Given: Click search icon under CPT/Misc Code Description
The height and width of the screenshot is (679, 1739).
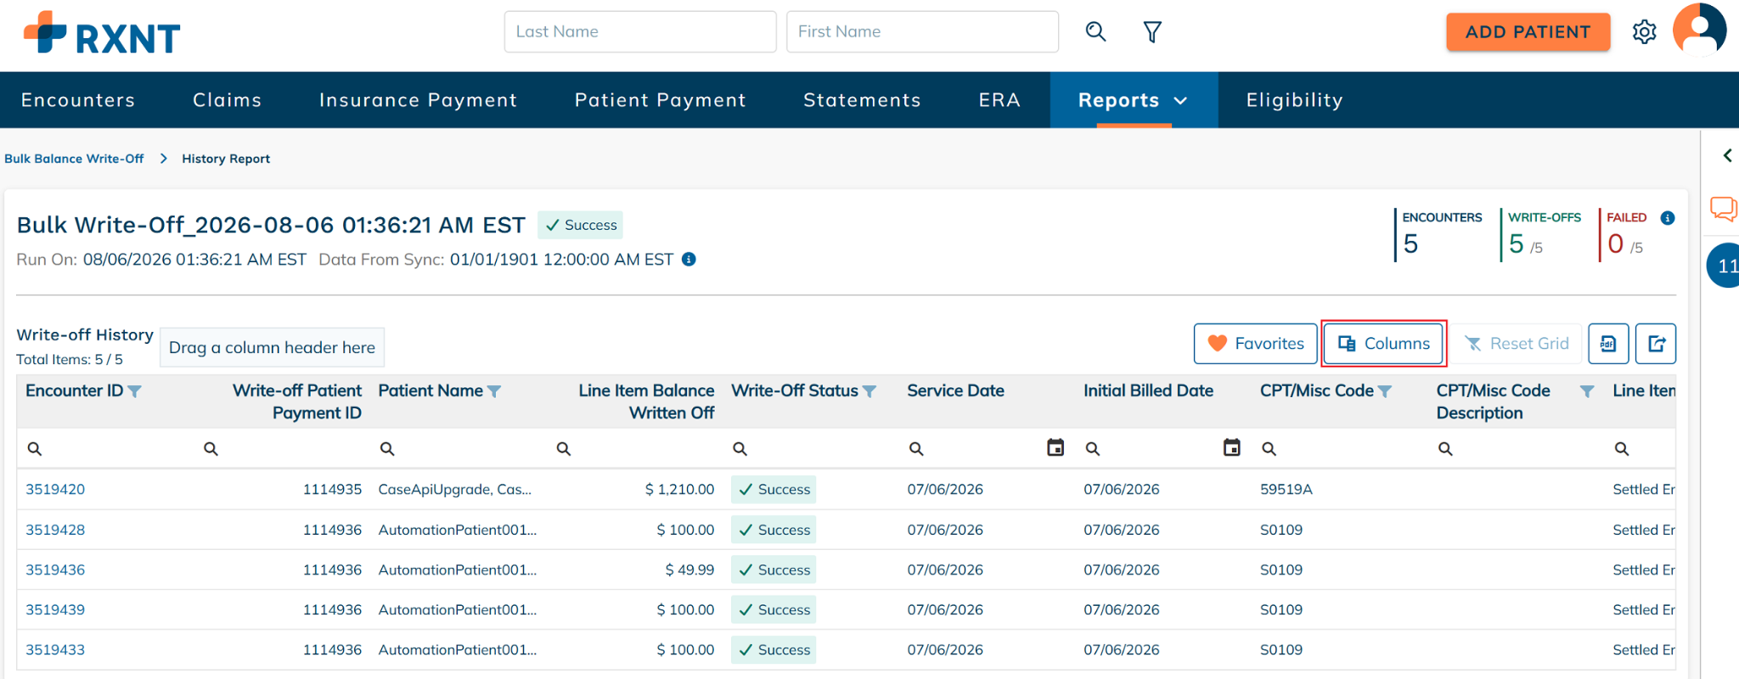Looking at the screenshot, I should [1445, 449].
